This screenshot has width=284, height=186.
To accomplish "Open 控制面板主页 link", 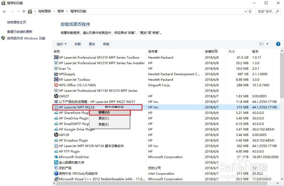I will point(16,22).
